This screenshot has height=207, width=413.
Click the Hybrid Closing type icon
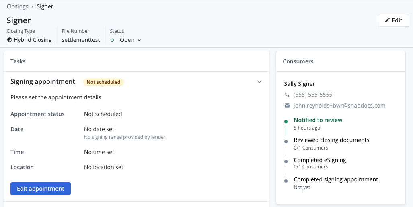click(x=10, y=40)
